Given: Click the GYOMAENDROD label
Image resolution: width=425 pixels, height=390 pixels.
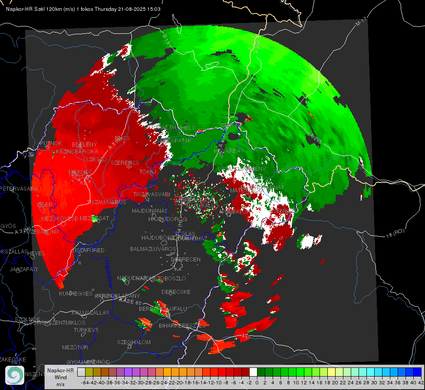Looking at the screenshot, I should [88, 362].
